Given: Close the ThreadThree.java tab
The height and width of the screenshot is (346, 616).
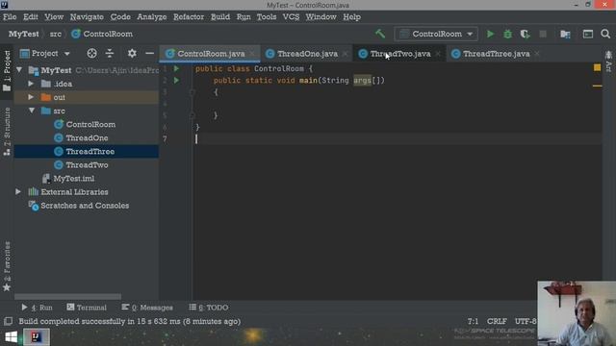Looking at the screenshot, I should [x=537, y=54].
